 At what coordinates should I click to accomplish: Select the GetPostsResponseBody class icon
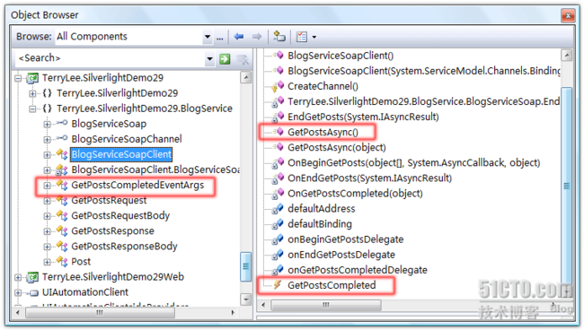click(x=62, y=246)
